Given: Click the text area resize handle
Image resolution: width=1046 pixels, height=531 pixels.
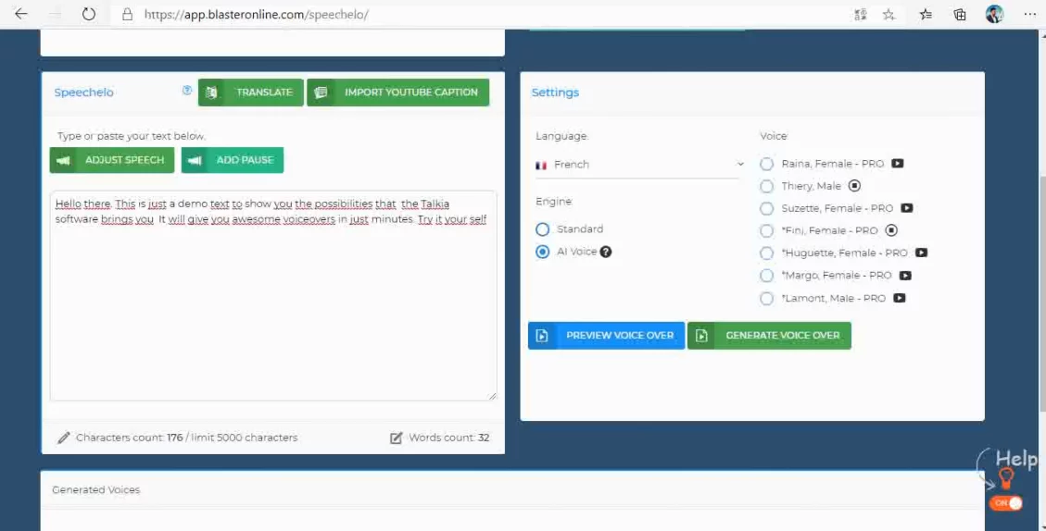Looking at the screenshot, I should click(492, 396).
